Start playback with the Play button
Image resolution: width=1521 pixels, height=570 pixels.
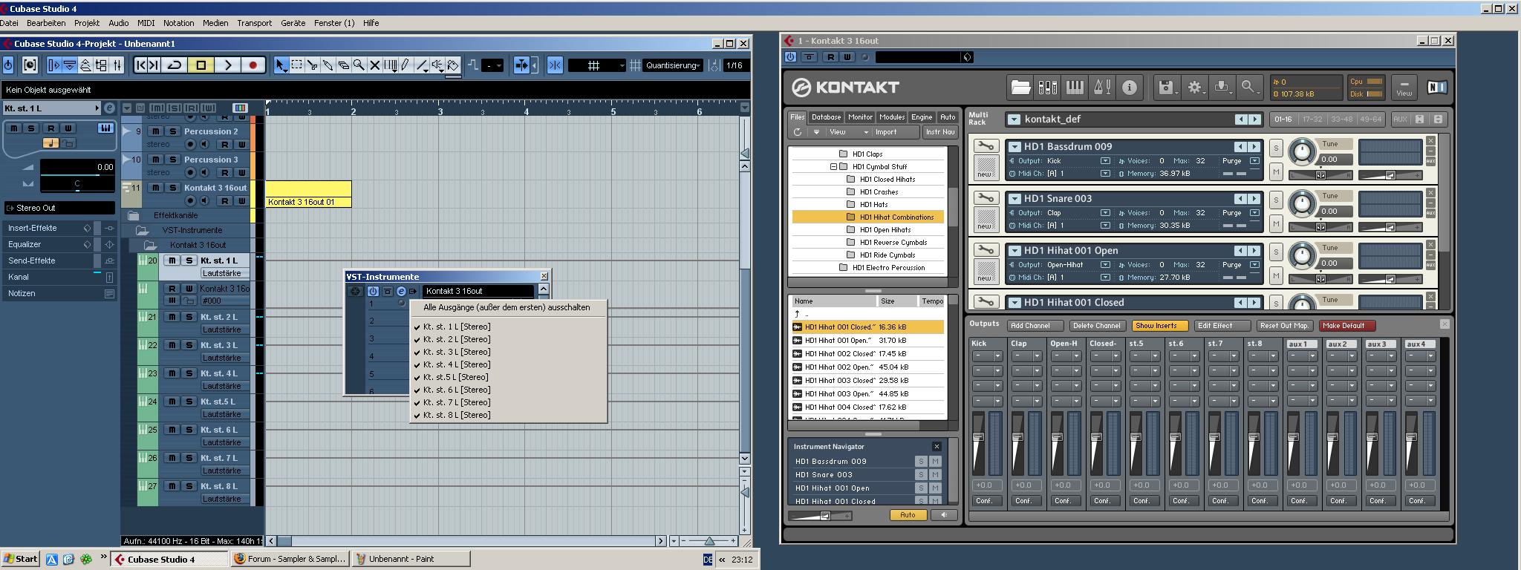(228, 65)
